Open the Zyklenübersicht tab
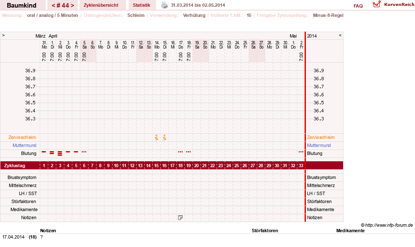 coord(101,5)
